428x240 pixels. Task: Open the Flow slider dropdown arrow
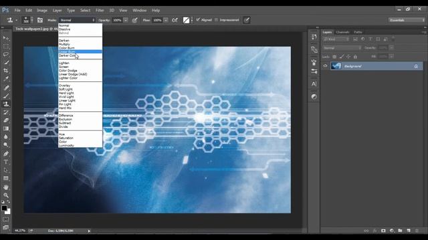(x=166, y=20)
